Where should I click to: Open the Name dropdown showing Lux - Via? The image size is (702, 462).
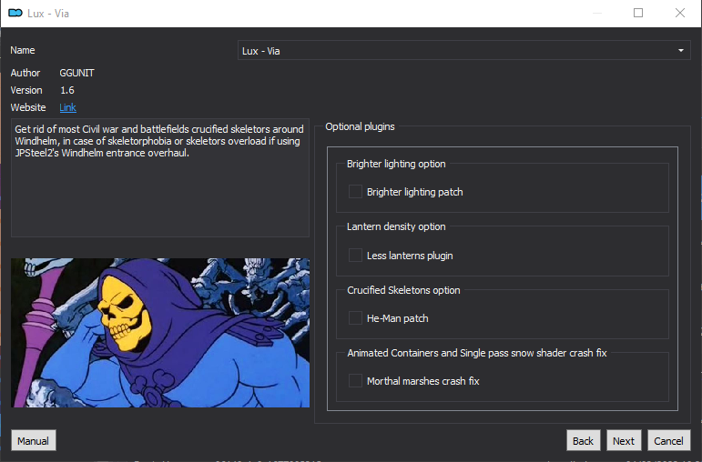(463, 51)
